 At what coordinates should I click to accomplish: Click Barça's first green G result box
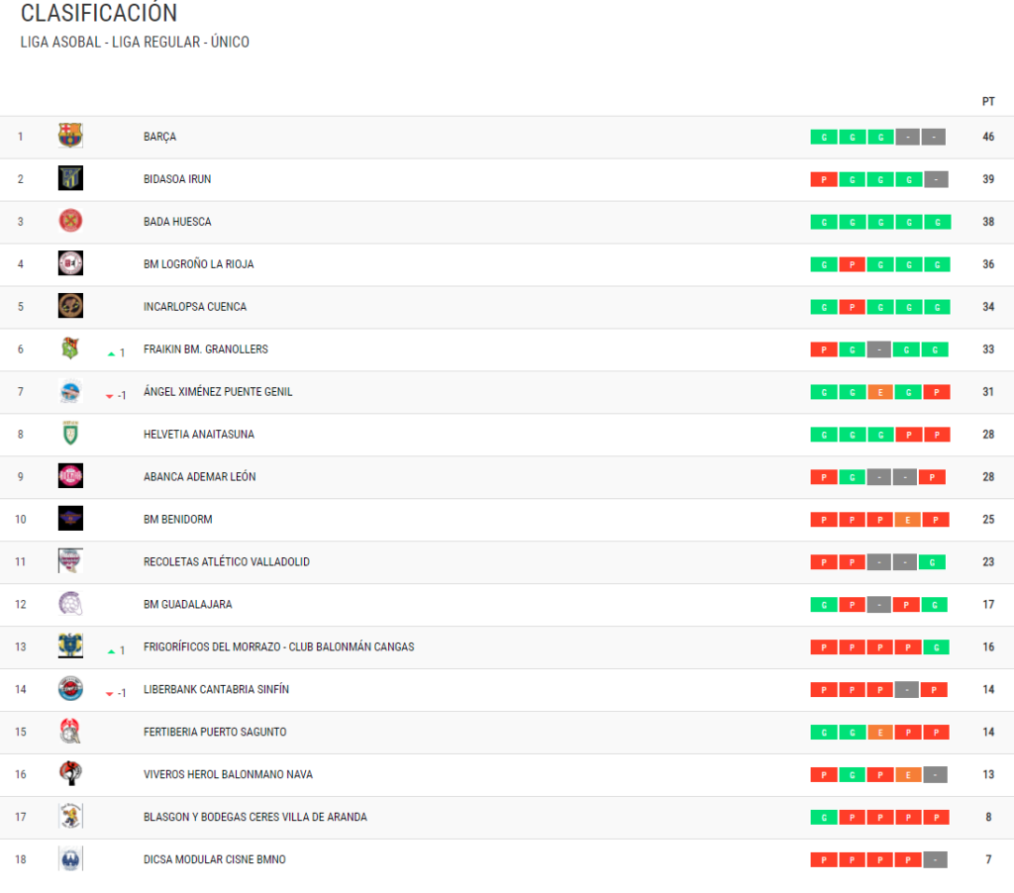824,137
